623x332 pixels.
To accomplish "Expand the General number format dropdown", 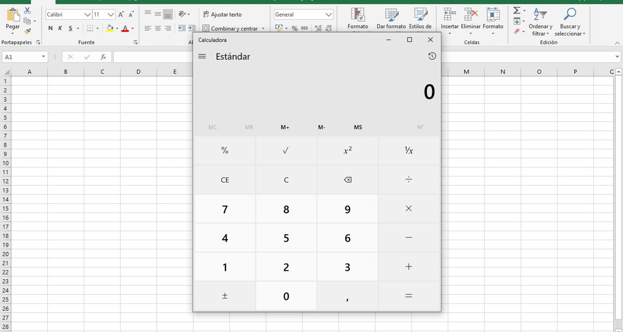I will click(x=328, y=15).
